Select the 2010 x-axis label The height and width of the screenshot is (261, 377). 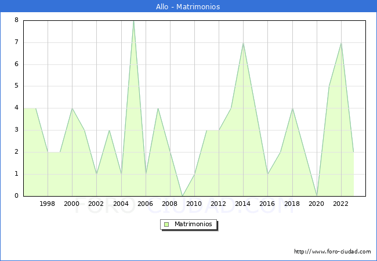coord(194,204)
